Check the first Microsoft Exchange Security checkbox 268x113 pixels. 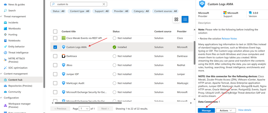coord(55,92)
